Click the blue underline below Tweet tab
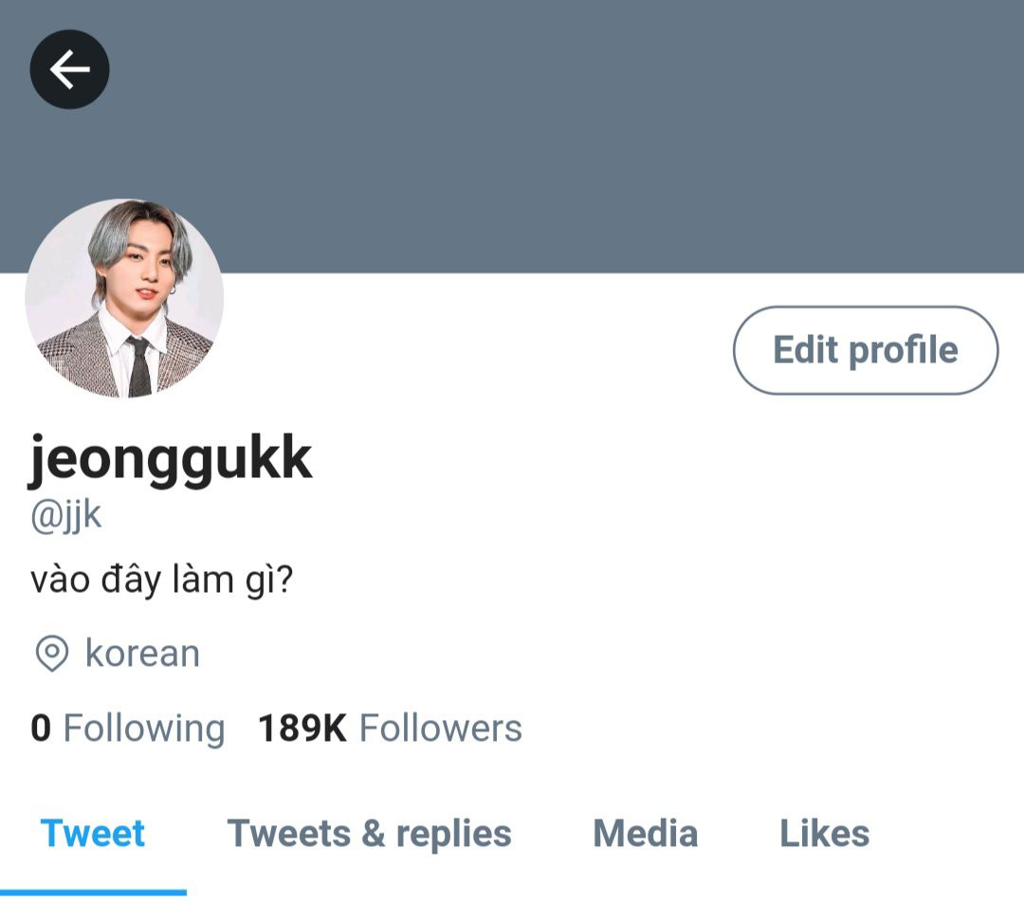 (x=93, y=893)
